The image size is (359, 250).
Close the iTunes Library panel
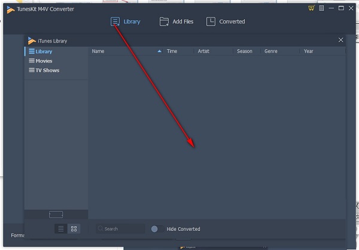coord(340,40)
